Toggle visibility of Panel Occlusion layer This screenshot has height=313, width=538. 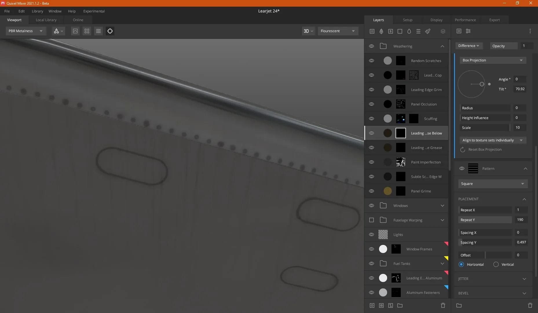click(372, 104)
